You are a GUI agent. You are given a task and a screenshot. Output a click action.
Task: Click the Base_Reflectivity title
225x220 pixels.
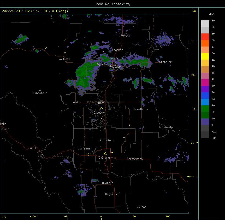coord(113,4)
